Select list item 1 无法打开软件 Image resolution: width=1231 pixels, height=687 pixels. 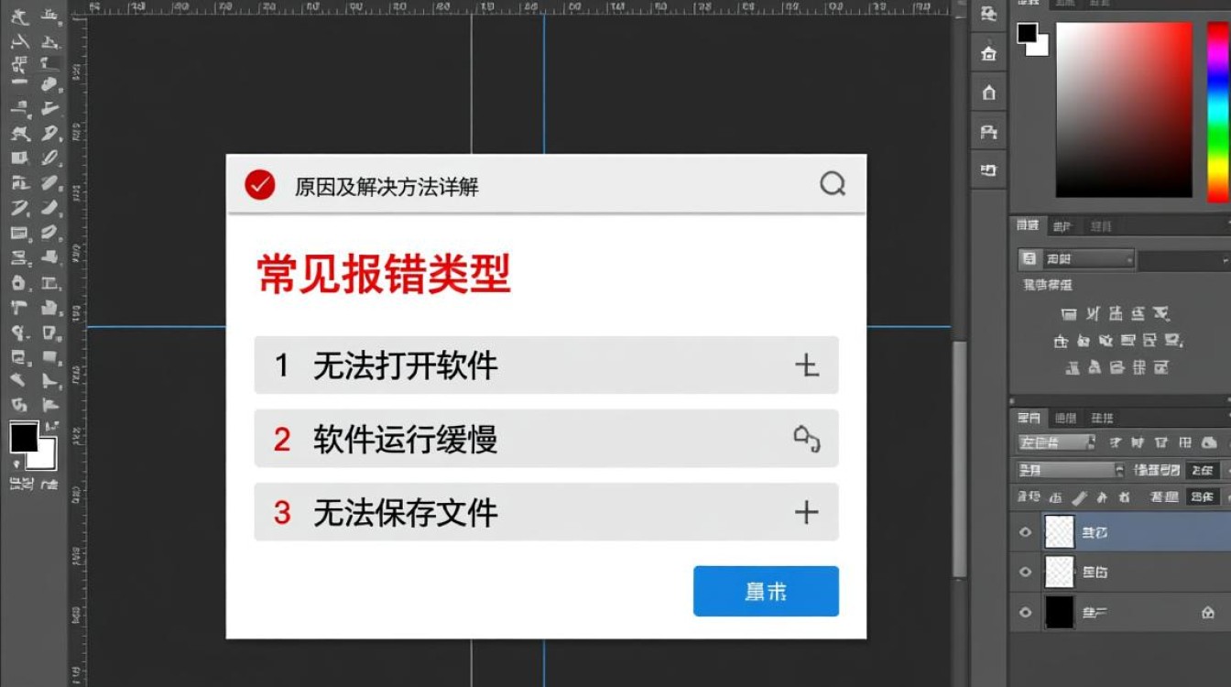(x=547, y=365)
